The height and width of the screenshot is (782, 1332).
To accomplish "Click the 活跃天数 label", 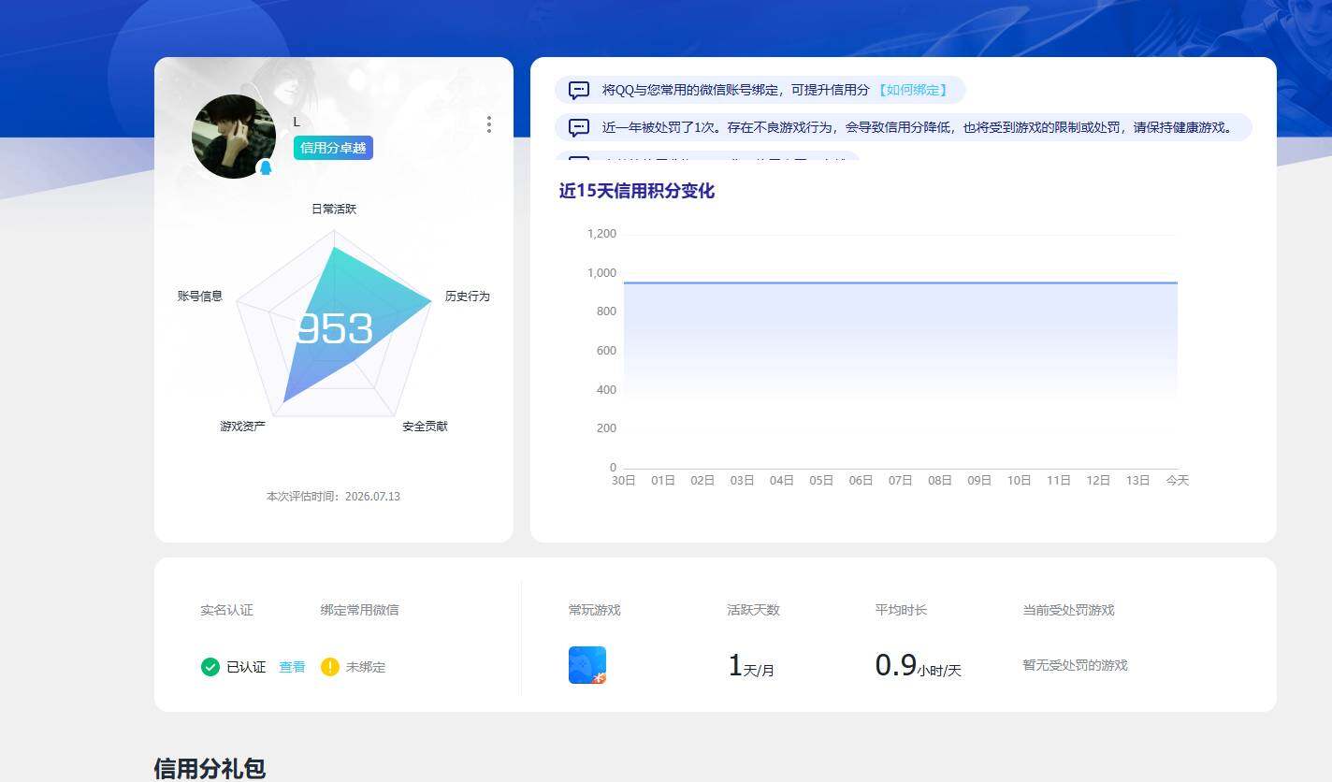I will (753, 610).
